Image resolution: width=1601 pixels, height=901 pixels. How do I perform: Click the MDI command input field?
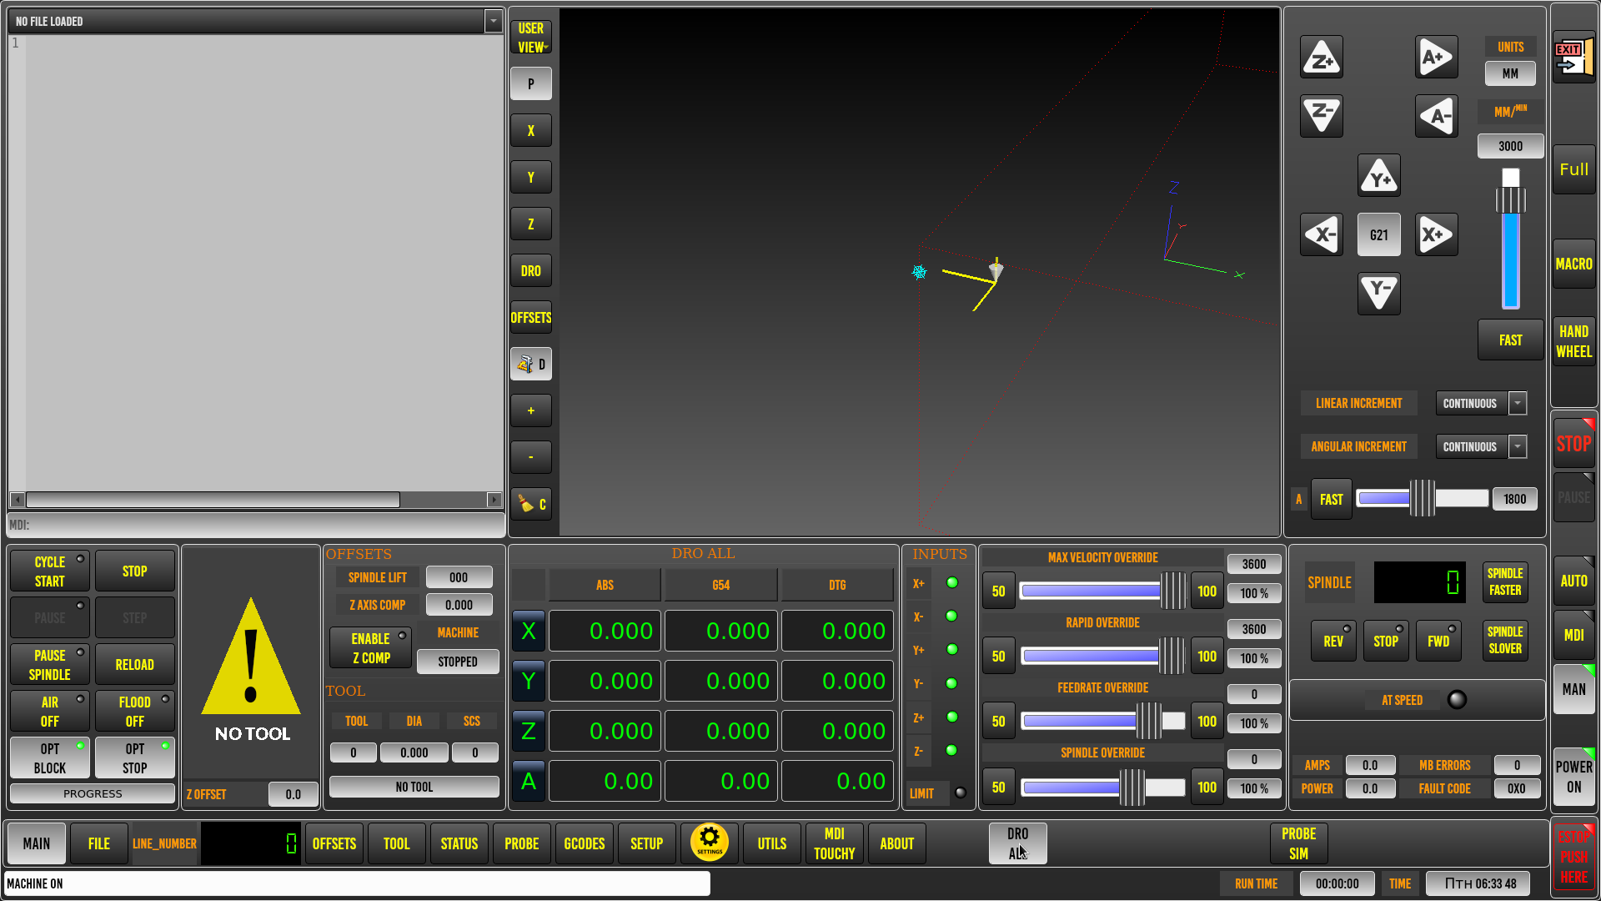pyautogui.click(x=256, y=525)
